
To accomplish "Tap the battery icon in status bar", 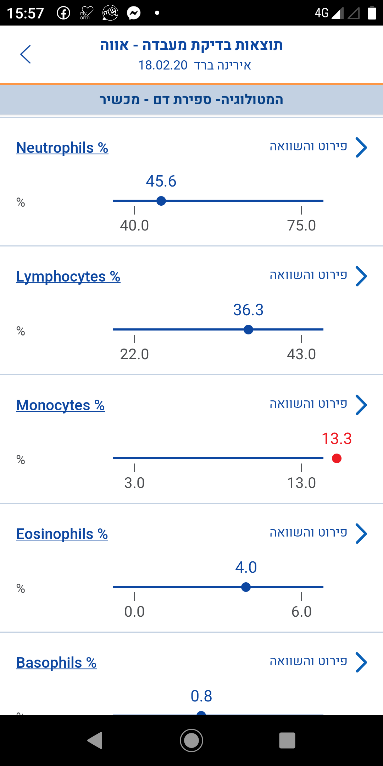I will pos(372,13).
